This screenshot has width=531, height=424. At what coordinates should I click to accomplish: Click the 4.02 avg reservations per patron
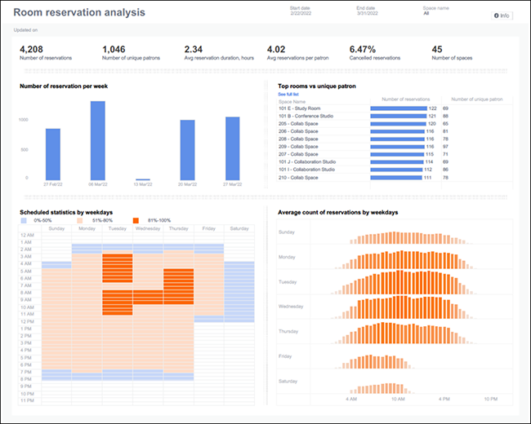[x=276, y=50]
